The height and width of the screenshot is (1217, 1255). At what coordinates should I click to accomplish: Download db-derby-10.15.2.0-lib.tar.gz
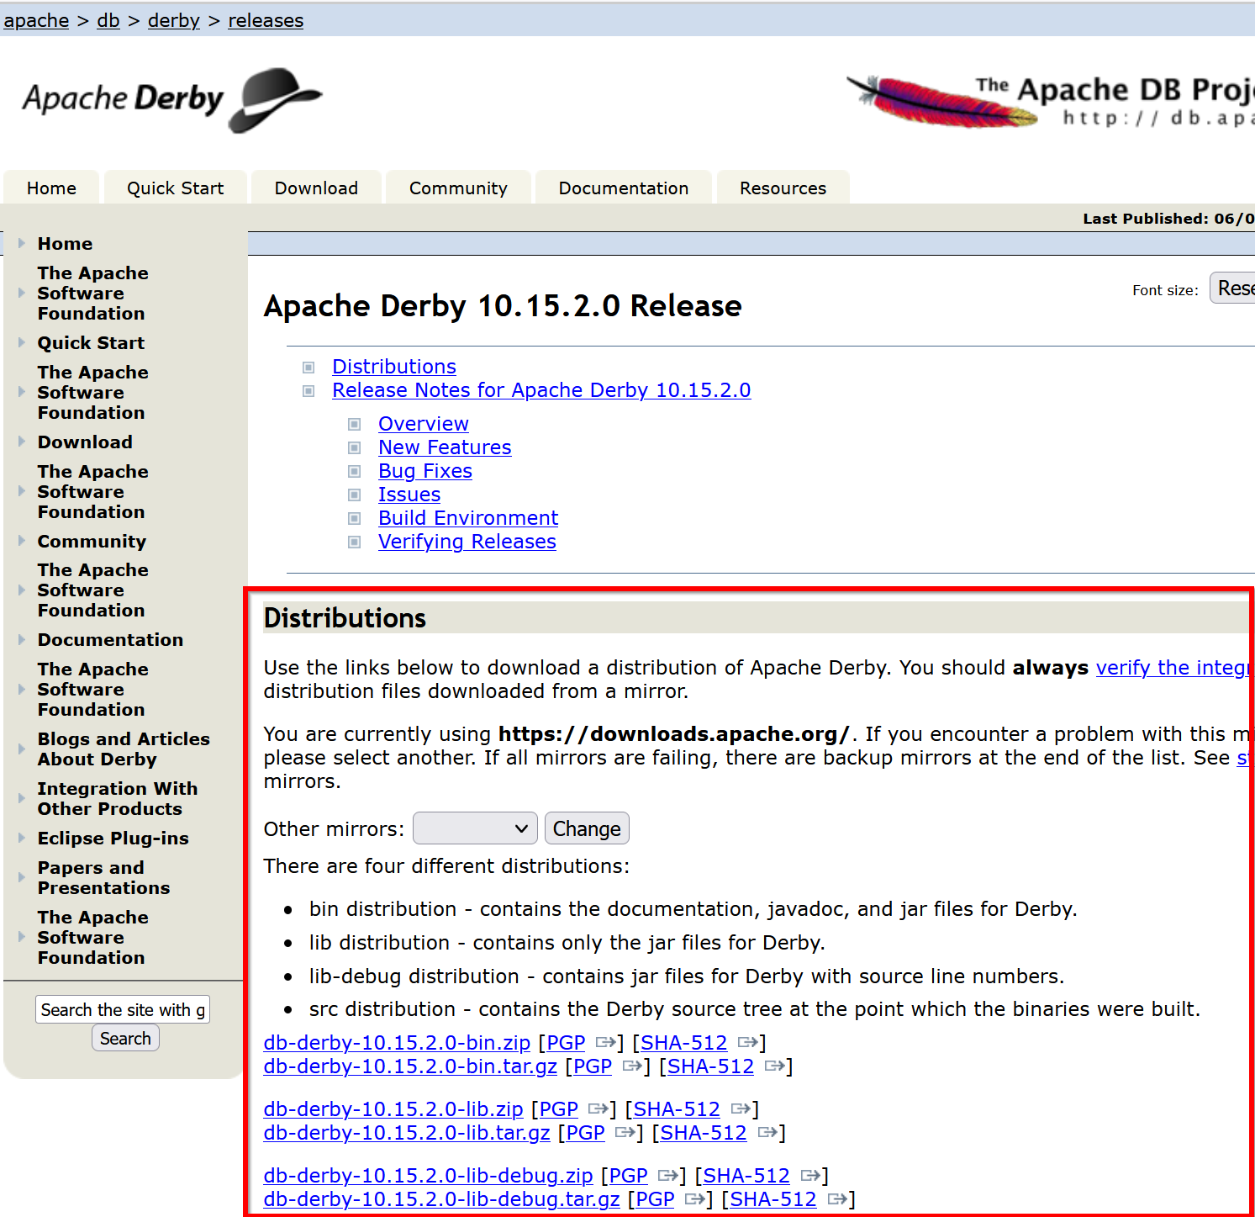407,1133
